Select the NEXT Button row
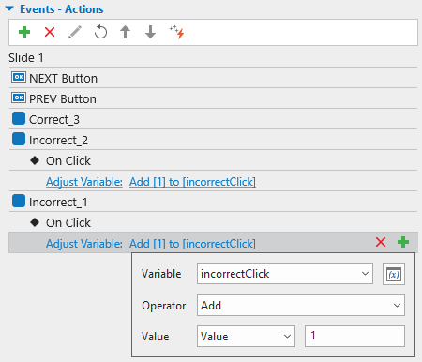 tap(213, 78)
